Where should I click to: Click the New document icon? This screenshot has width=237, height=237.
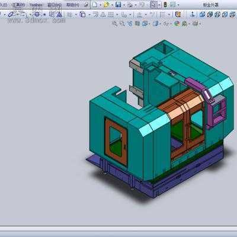(95, 4)
